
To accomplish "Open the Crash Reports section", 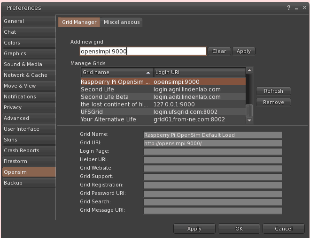I will [29, 151].
